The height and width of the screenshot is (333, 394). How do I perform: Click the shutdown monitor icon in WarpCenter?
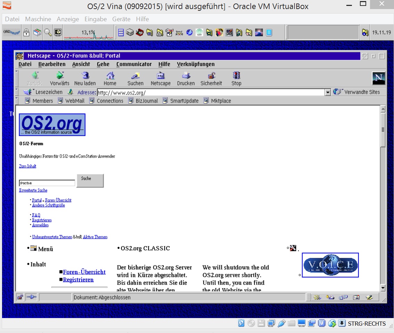[58, 32]
